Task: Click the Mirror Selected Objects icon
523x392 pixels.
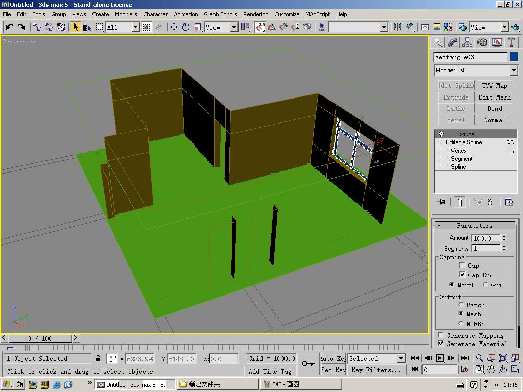Action: (397, 27)
